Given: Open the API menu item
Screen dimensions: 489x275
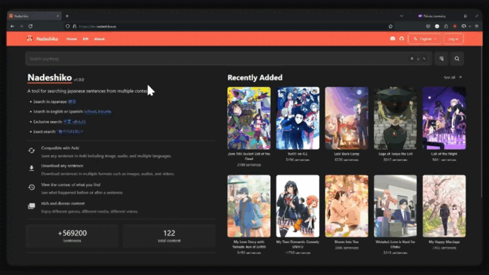Looking at the screenshot, I should click(86, 39).
